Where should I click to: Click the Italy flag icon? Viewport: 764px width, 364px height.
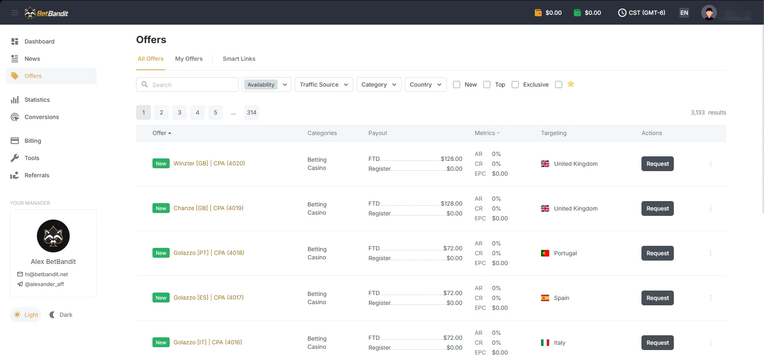coord(545,343)
